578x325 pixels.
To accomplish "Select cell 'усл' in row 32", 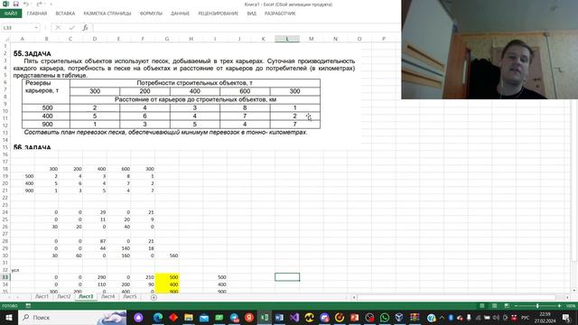I will (x=22, y=270).
